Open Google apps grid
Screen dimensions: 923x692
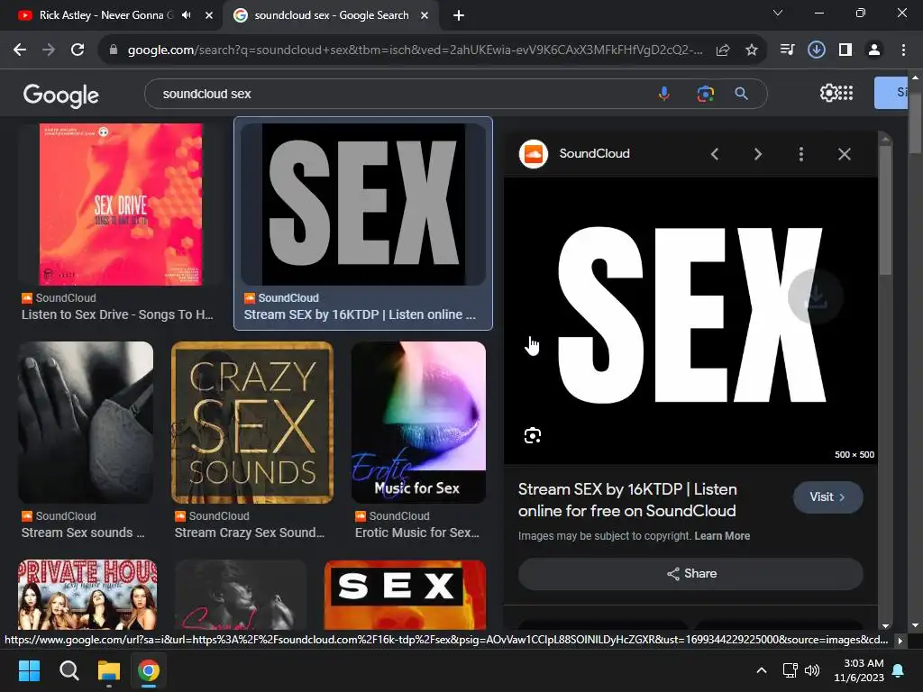[845, 93]
